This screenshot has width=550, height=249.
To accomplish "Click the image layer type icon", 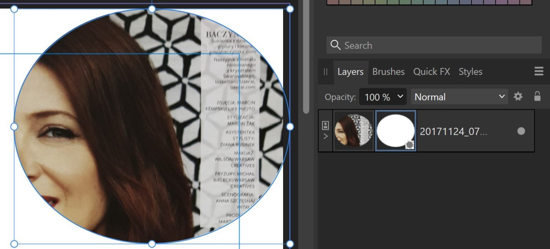I will 325,126.
